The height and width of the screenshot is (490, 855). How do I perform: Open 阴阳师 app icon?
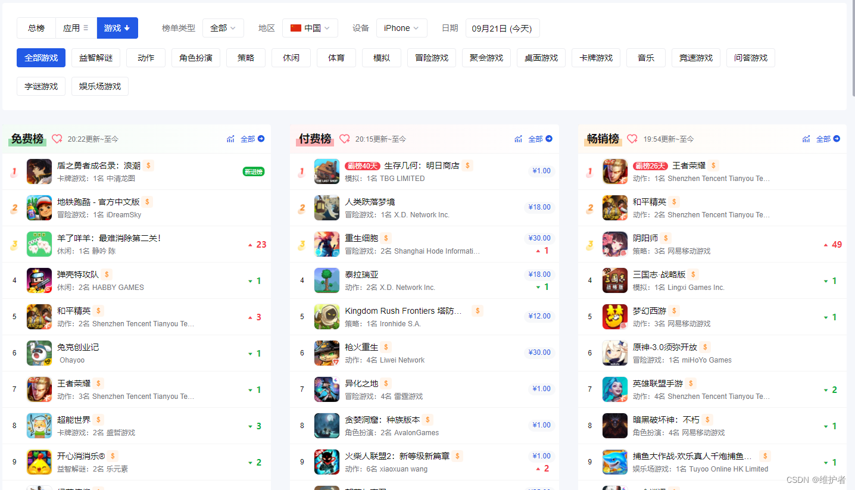coord(615,244)
